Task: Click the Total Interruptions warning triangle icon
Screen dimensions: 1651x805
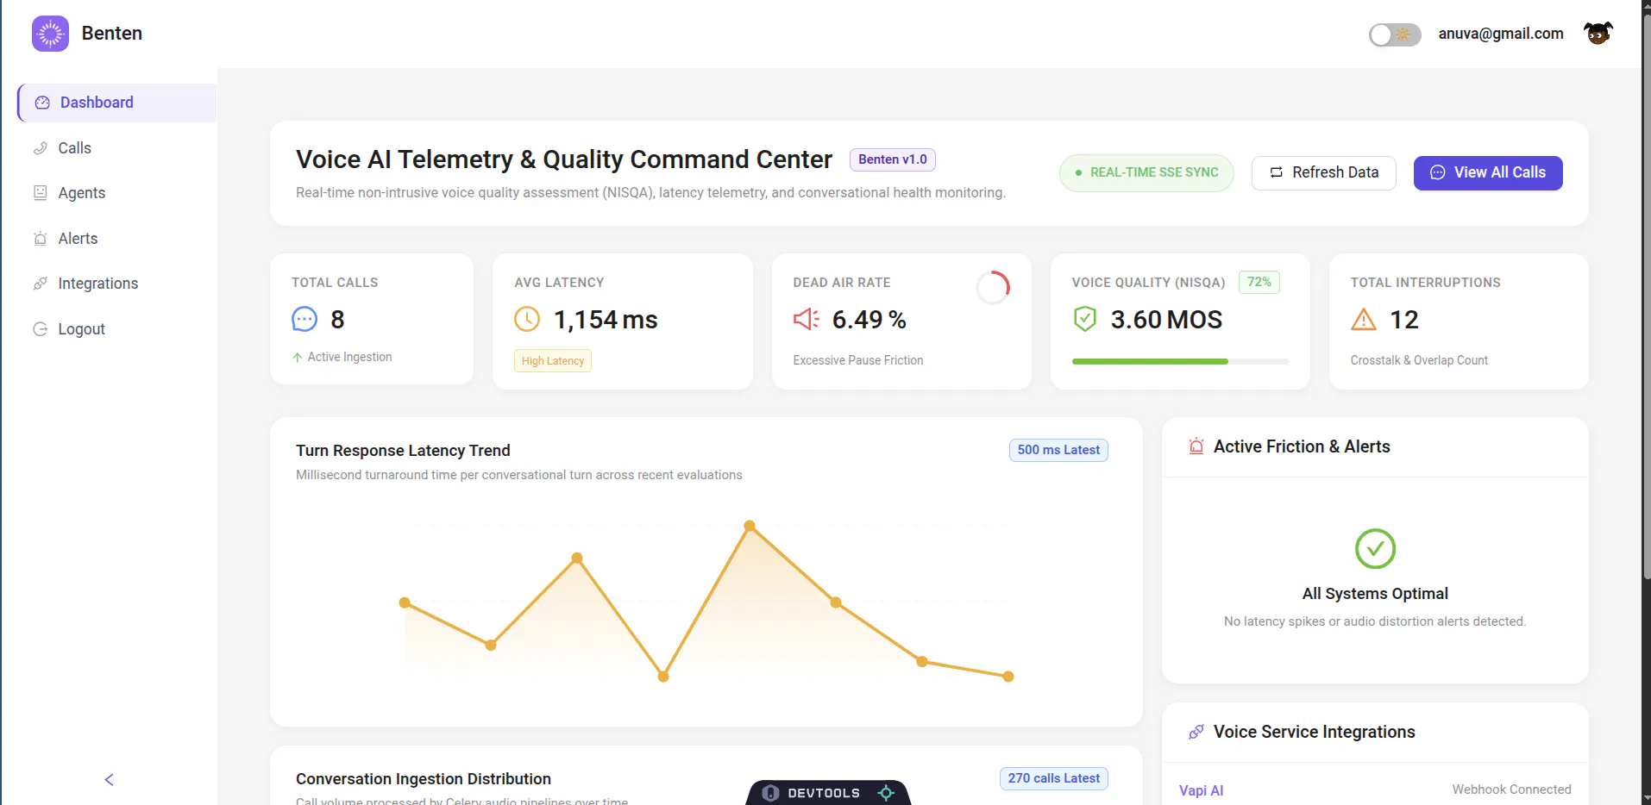Action: click(1364, 320)
